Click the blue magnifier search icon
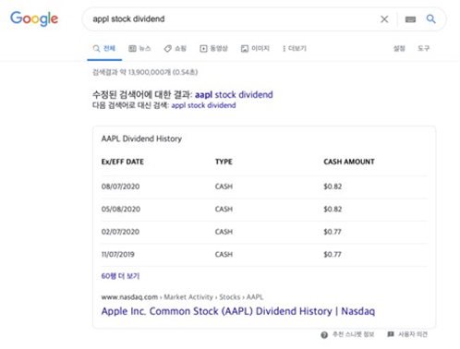Image resolution: width=460 pixels, height=349 pixels. coord(431,19)
